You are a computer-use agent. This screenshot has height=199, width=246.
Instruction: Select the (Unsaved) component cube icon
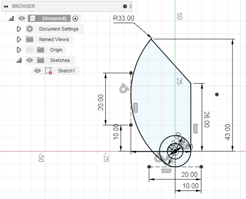click(x=33, y=18)
